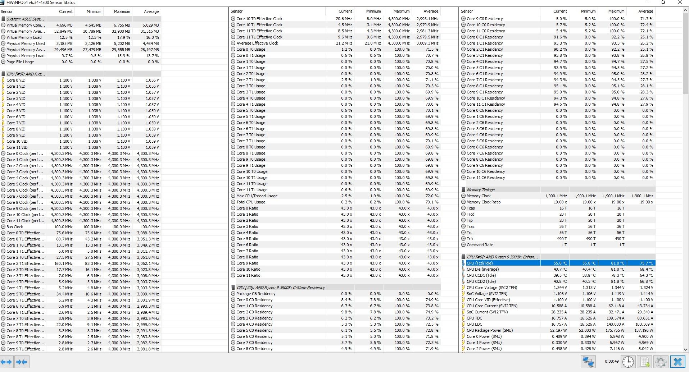Image resolution: width=689 pixels, height=372 pixels.
Task: Click the chip icon beside Memory Timings header
Action: (x=463, y=190)
